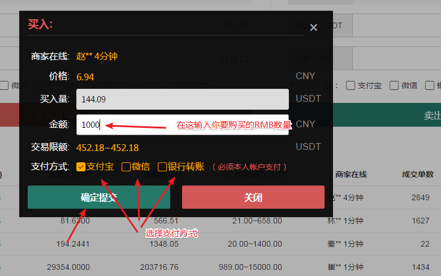
Task: Click total value 566.51
Action: 166,221
